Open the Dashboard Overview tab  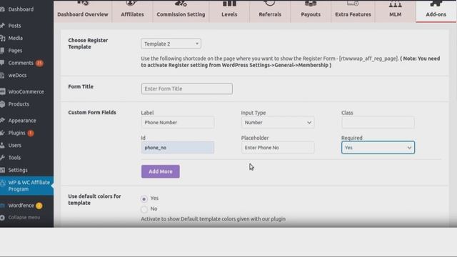[x=83, y=11]
